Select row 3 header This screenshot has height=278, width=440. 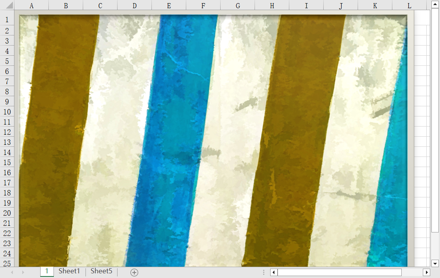[7, 41]
